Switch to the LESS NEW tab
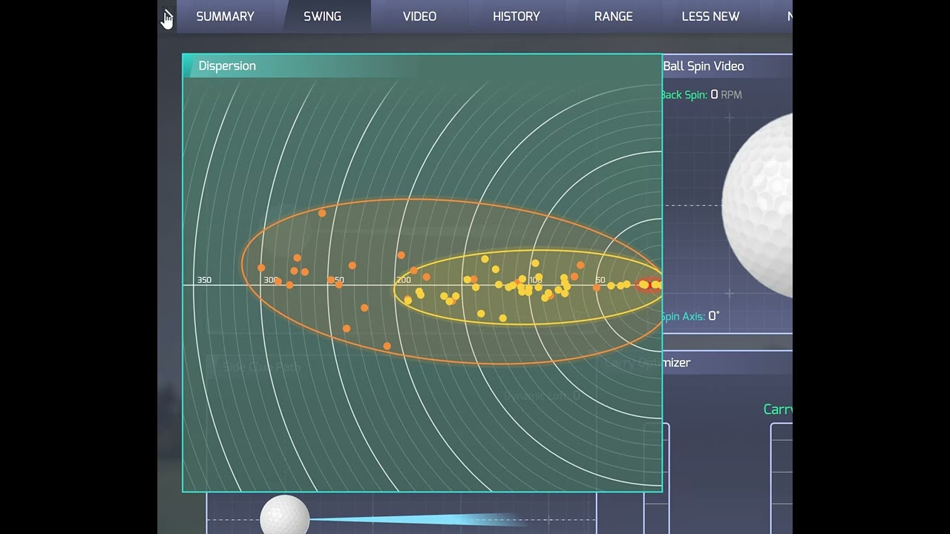The height and width of the screenshot is (534, 950). click(711, 16)
